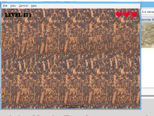The width and height of the screenshot is (154, 116).
Task: Click the LEVEL 171 label
Action: (x=18, y=15)
